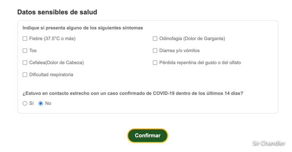Screen dimensions: 292x152
Task: Check the Odinofagia (Dolor de Garganta) checkbox
Action: (x=155, y=39)
